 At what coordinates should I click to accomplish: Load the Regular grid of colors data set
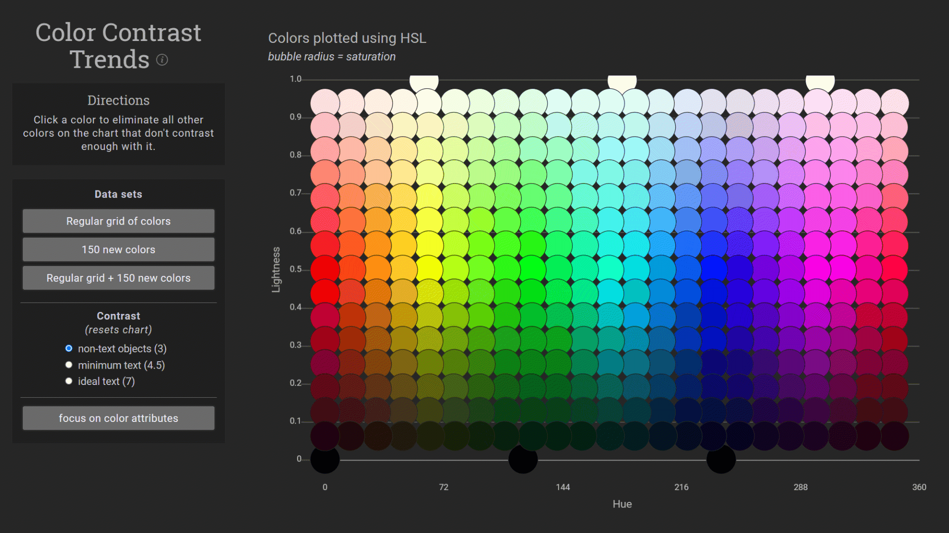click(118, 221)
